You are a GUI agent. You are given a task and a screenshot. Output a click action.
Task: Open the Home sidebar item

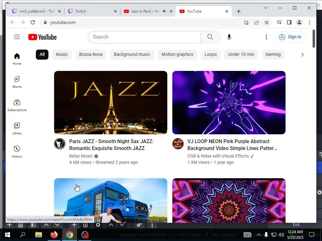pyautogui.click(x=17, y=59)
